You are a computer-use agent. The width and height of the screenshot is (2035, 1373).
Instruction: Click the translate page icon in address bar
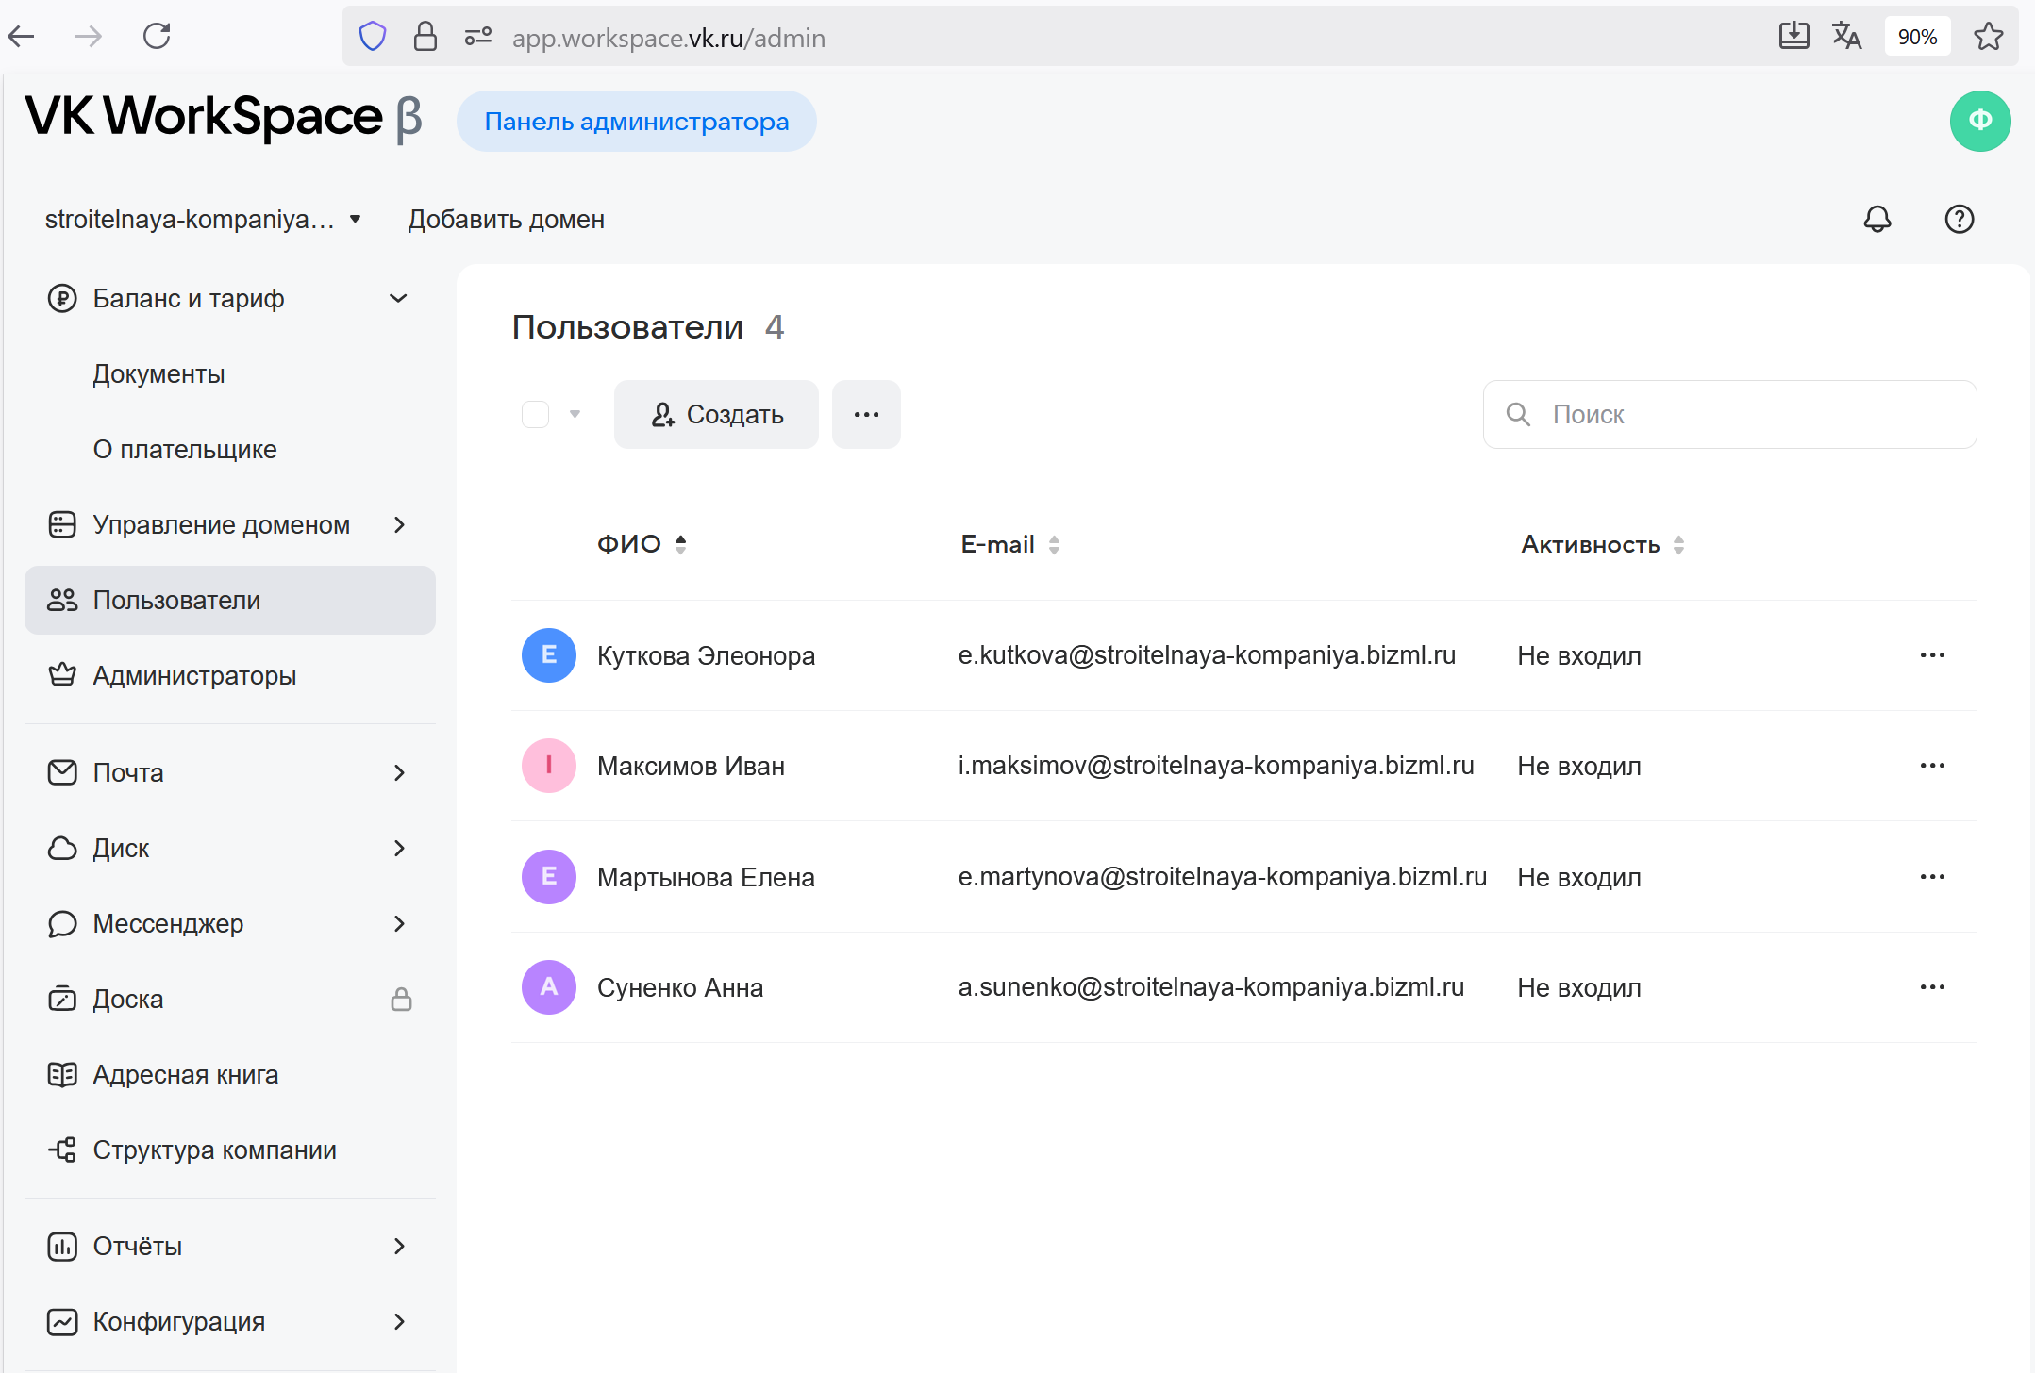click(1845, 37)
